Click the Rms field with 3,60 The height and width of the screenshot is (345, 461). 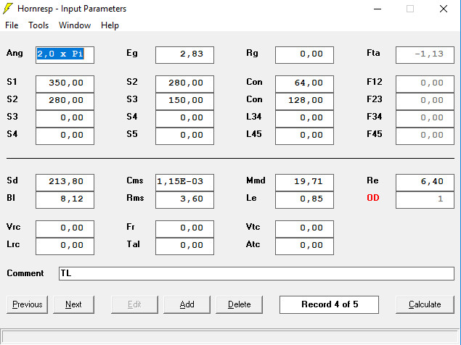click(x=184, y=200)
